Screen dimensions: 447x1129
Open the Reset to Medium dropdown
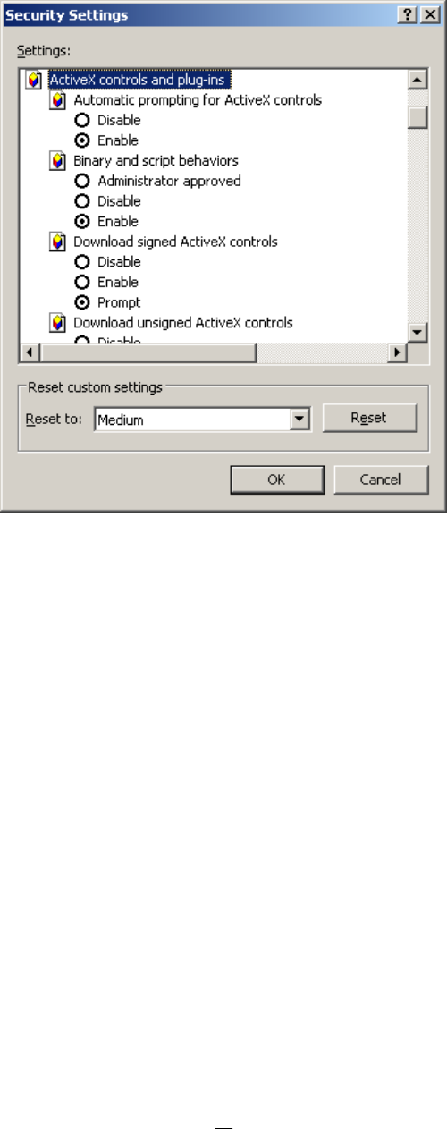coord(300,419)
